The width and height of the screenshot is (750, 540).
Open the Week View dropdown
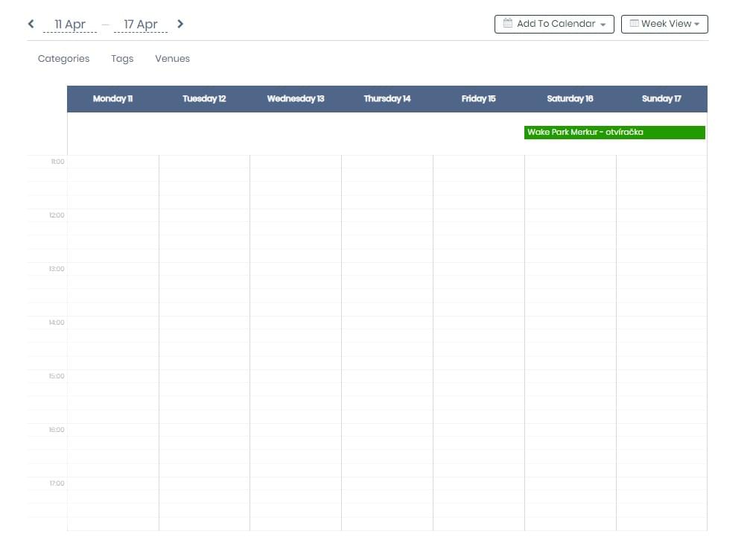pos(664,24)
